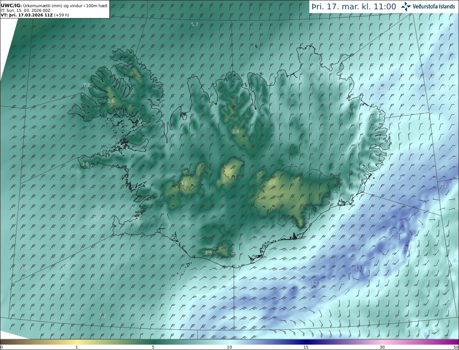The height and width of the screenshot is (350, 459).
Task: Click the 7.1 value label on the map
Action: [x=86, y=85]
